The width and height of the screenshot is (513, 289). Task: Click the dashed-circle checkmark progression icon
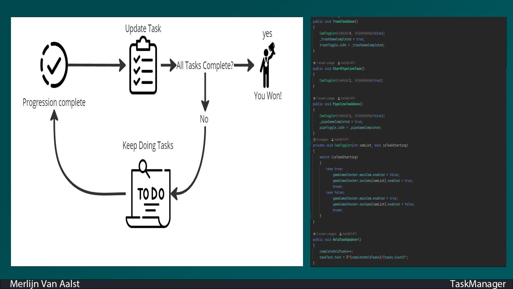pyautogui.click(x=54, y=65)
